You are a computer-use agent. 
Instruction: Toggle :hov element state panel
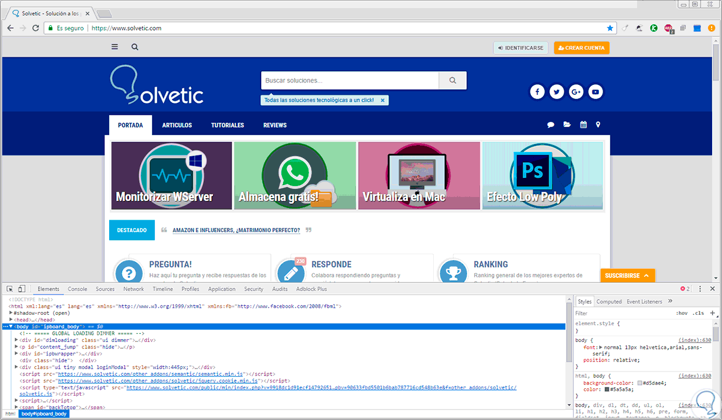coord(682,313)
